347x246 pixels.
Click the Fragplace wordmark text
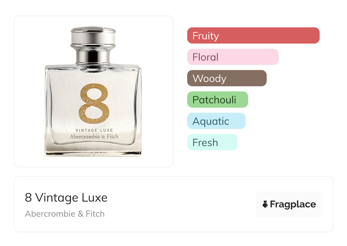tap(293, 204)
